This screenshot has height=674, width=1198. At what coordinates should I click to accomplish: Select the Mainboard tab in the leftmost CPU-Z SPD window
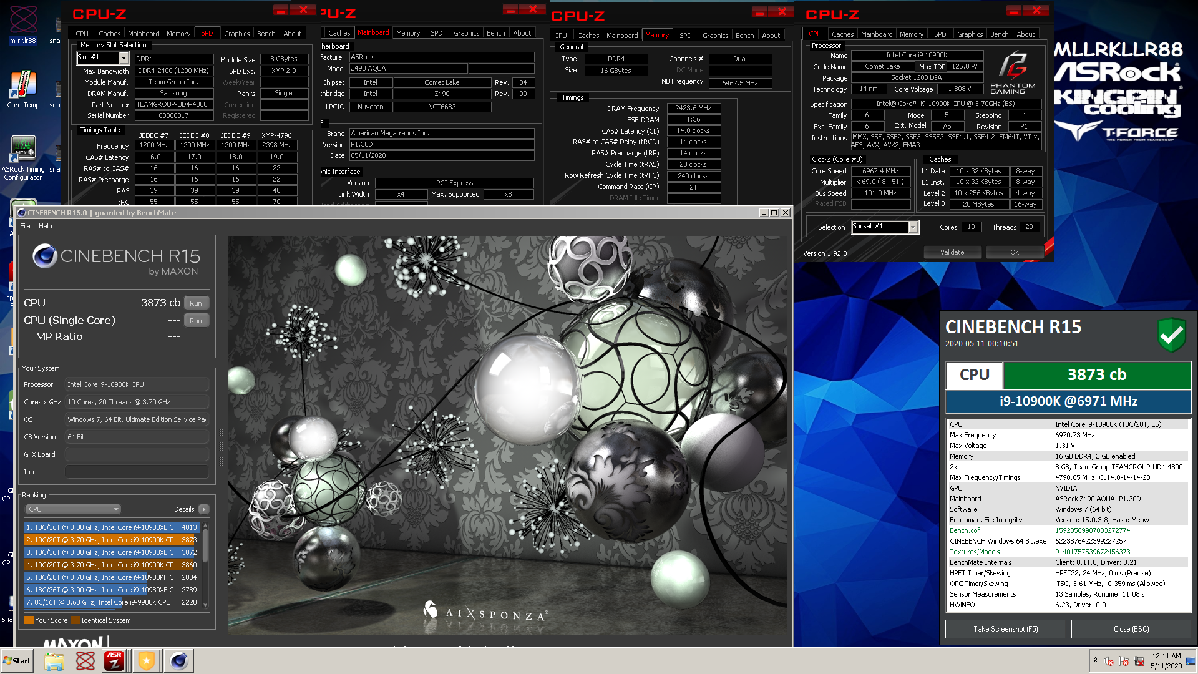pyautogui.click(x=144, y=34)
